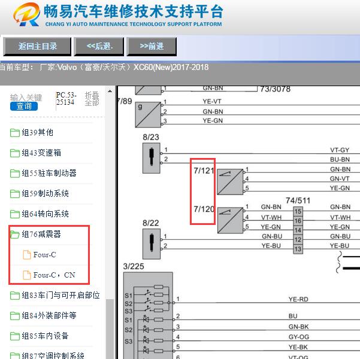The height and width of the screenshot is (359, 360).
Task: Click page icon beside Four-C, CN
Action: pyautogui.click(x=27, y=275)
